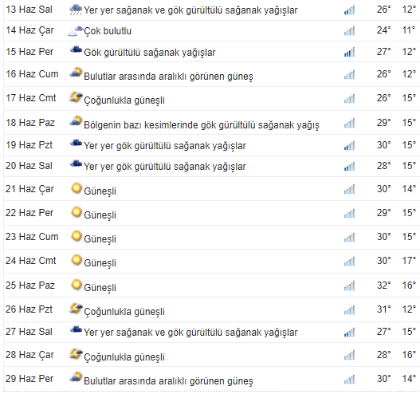Click 'Güneşli' text for 23 Haz Cum
420x394 pixels.
point(100,239)
